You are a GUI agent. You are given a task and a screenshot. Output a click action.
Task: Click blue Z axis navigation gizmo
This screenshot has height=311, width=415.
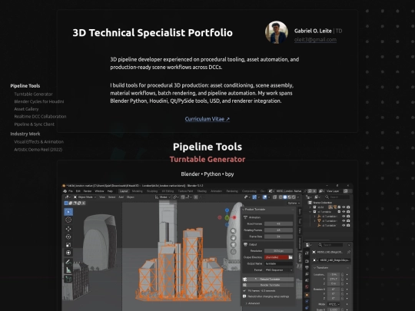click(227, 210)
